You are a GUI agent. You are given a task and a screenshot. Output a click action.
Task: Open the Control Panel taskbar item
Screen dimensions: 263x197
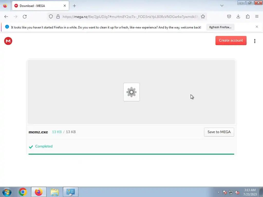click(71, 192)
